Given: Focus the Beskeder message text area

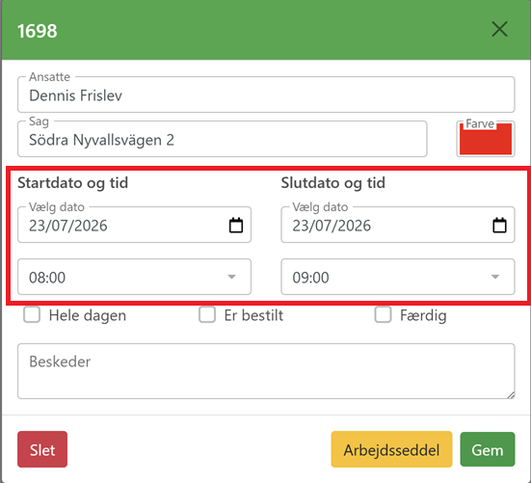Looking at the screenshot, I should pyautogui.click(x=266, y=371).
